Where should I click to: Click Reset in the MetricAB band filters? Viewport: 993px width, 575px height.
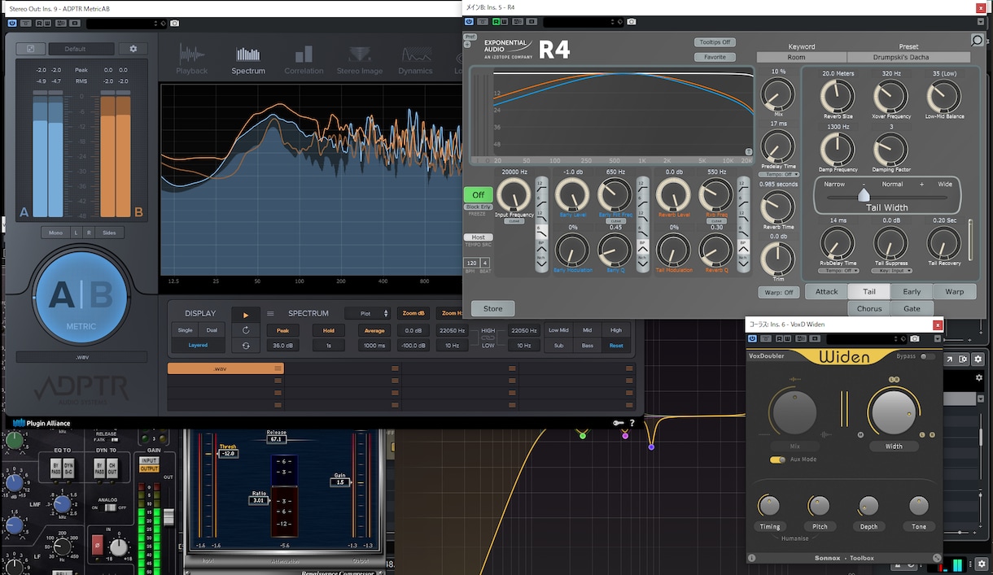(616, 346)
